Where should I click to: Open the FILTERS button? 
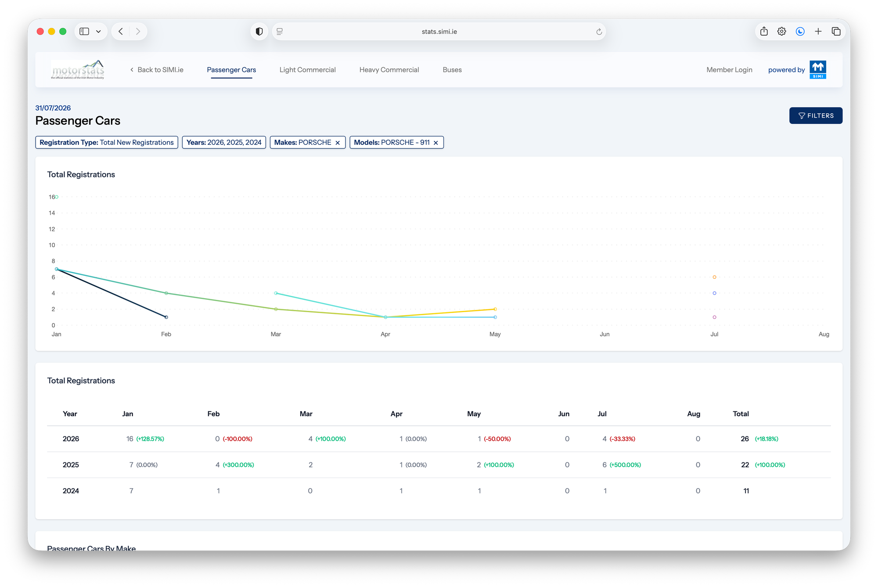[x=816, y=115]
